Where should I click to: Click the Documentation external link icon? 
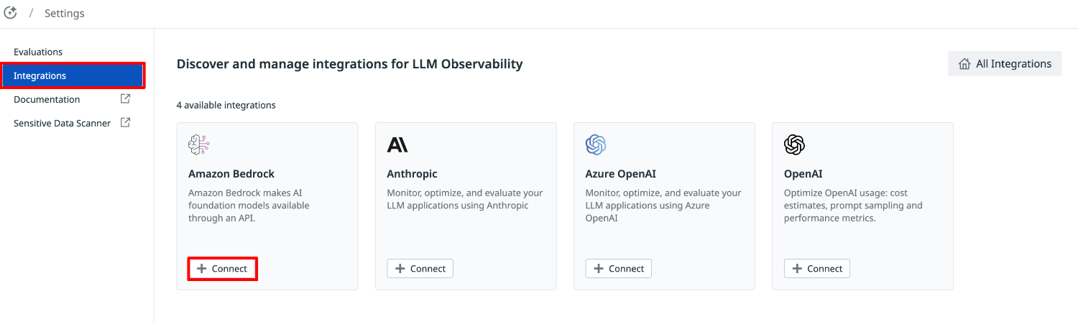point(125,99)
